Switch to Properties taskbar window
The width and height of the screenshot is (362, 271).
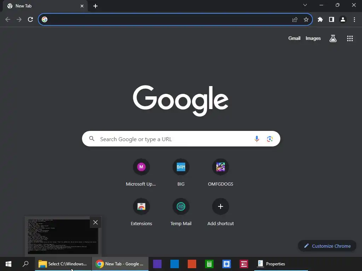(x=281, y=264)
